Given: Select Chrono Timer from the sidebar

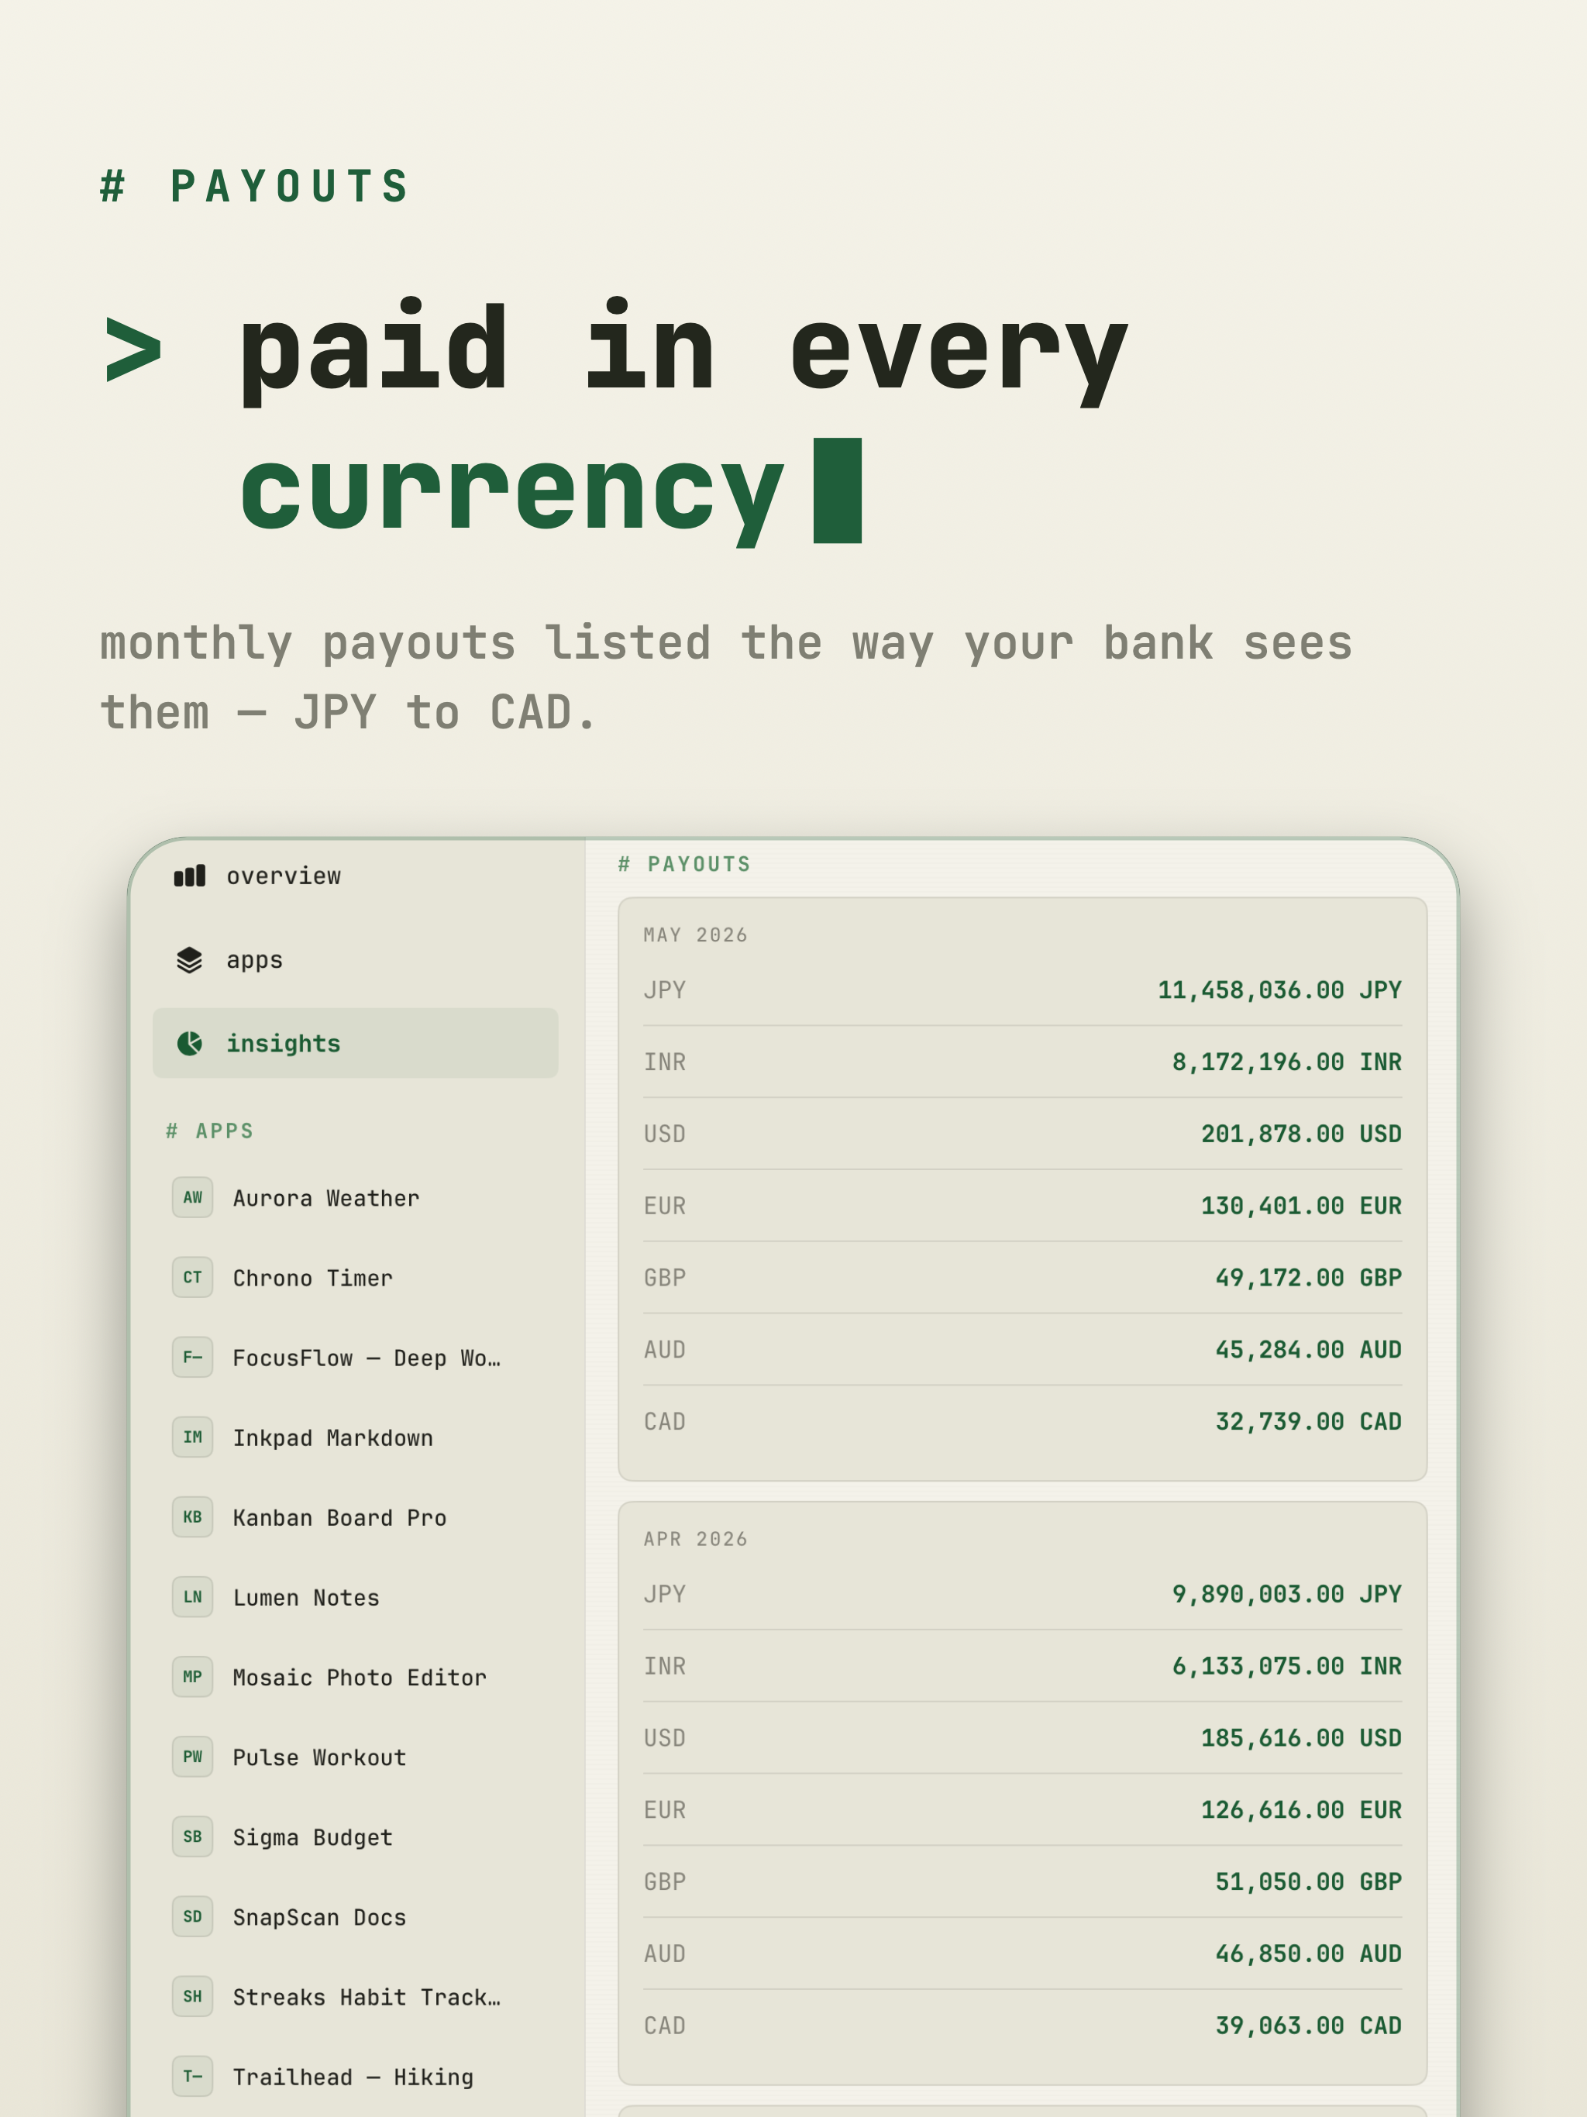Looking at the screenshot, I should click(x=355, y=1278).
